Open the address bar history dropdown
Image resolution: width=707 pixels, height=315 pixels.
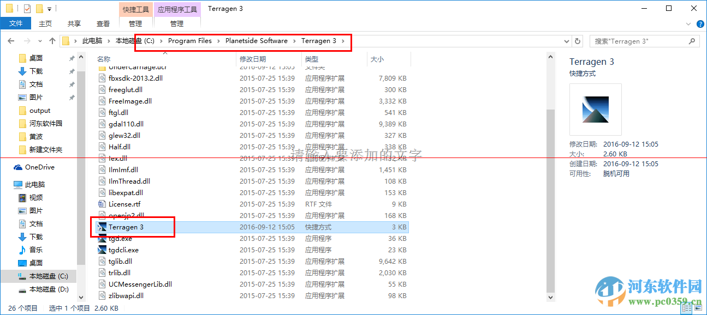click(566, 41)
